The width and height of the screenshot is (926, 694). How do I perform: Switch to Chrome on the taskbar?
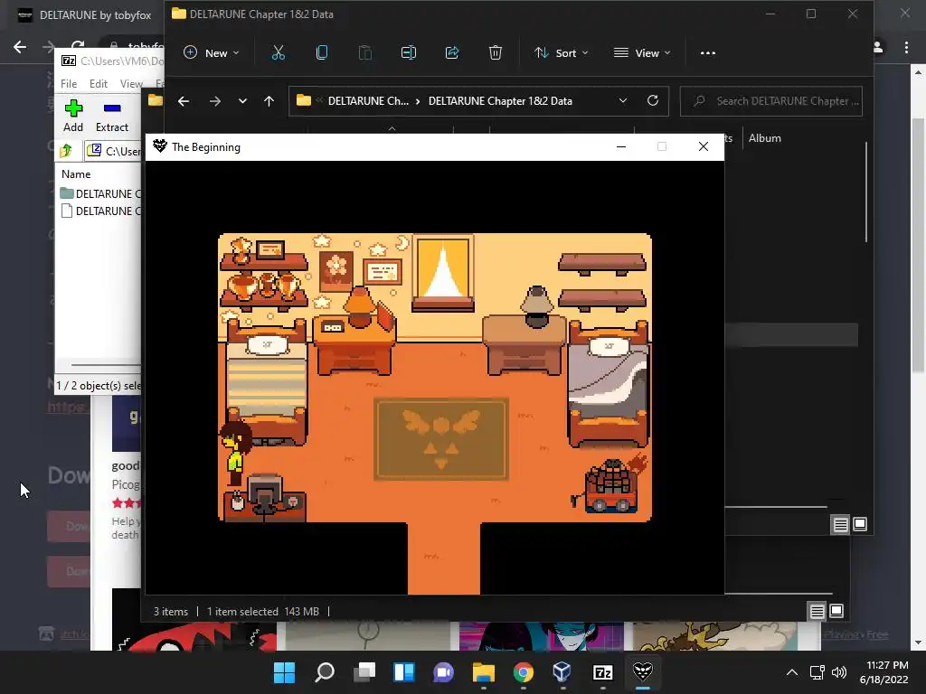(524, 672)
